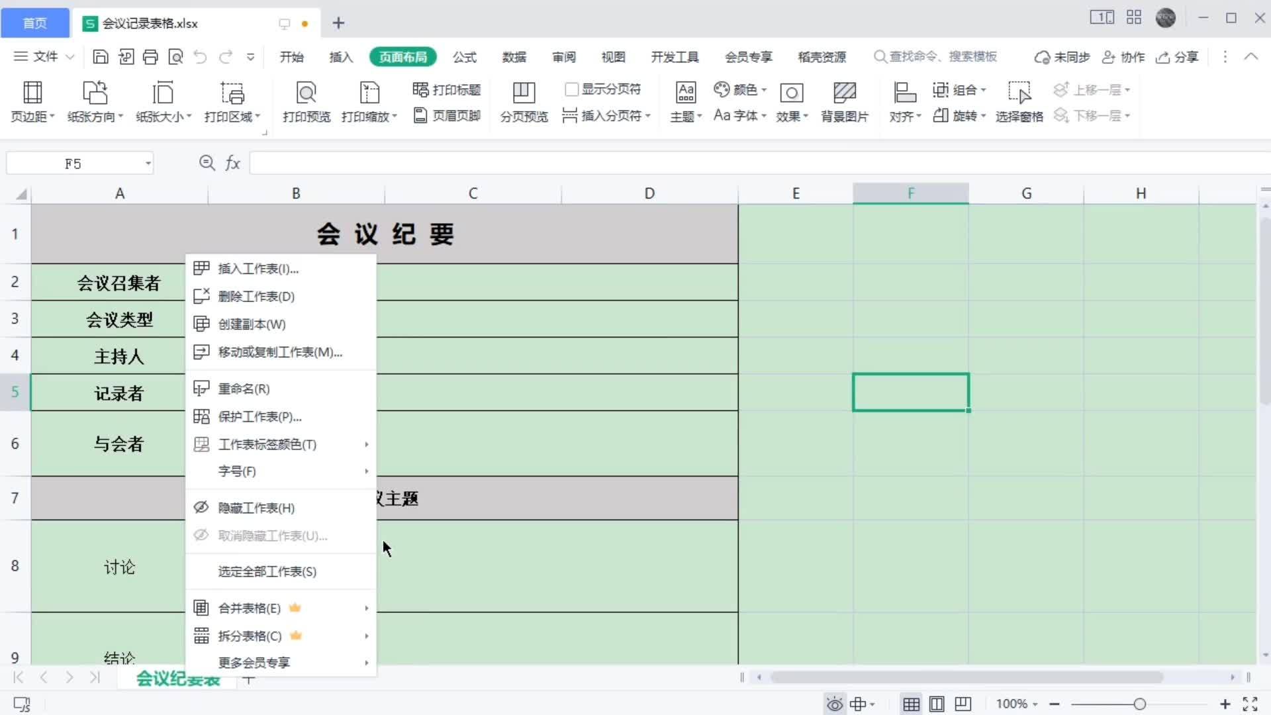Choose Rename (重命名) in context menu
This screenshot has height=715, width=1271.
[x=281, y=389]
